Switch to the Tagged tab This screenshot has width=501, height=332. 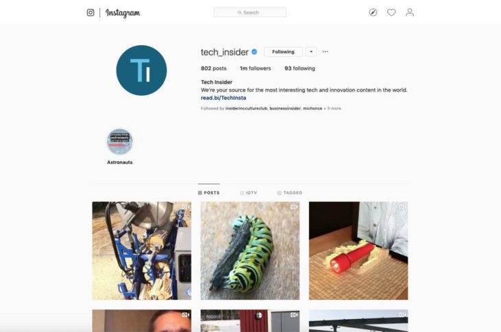290,193
